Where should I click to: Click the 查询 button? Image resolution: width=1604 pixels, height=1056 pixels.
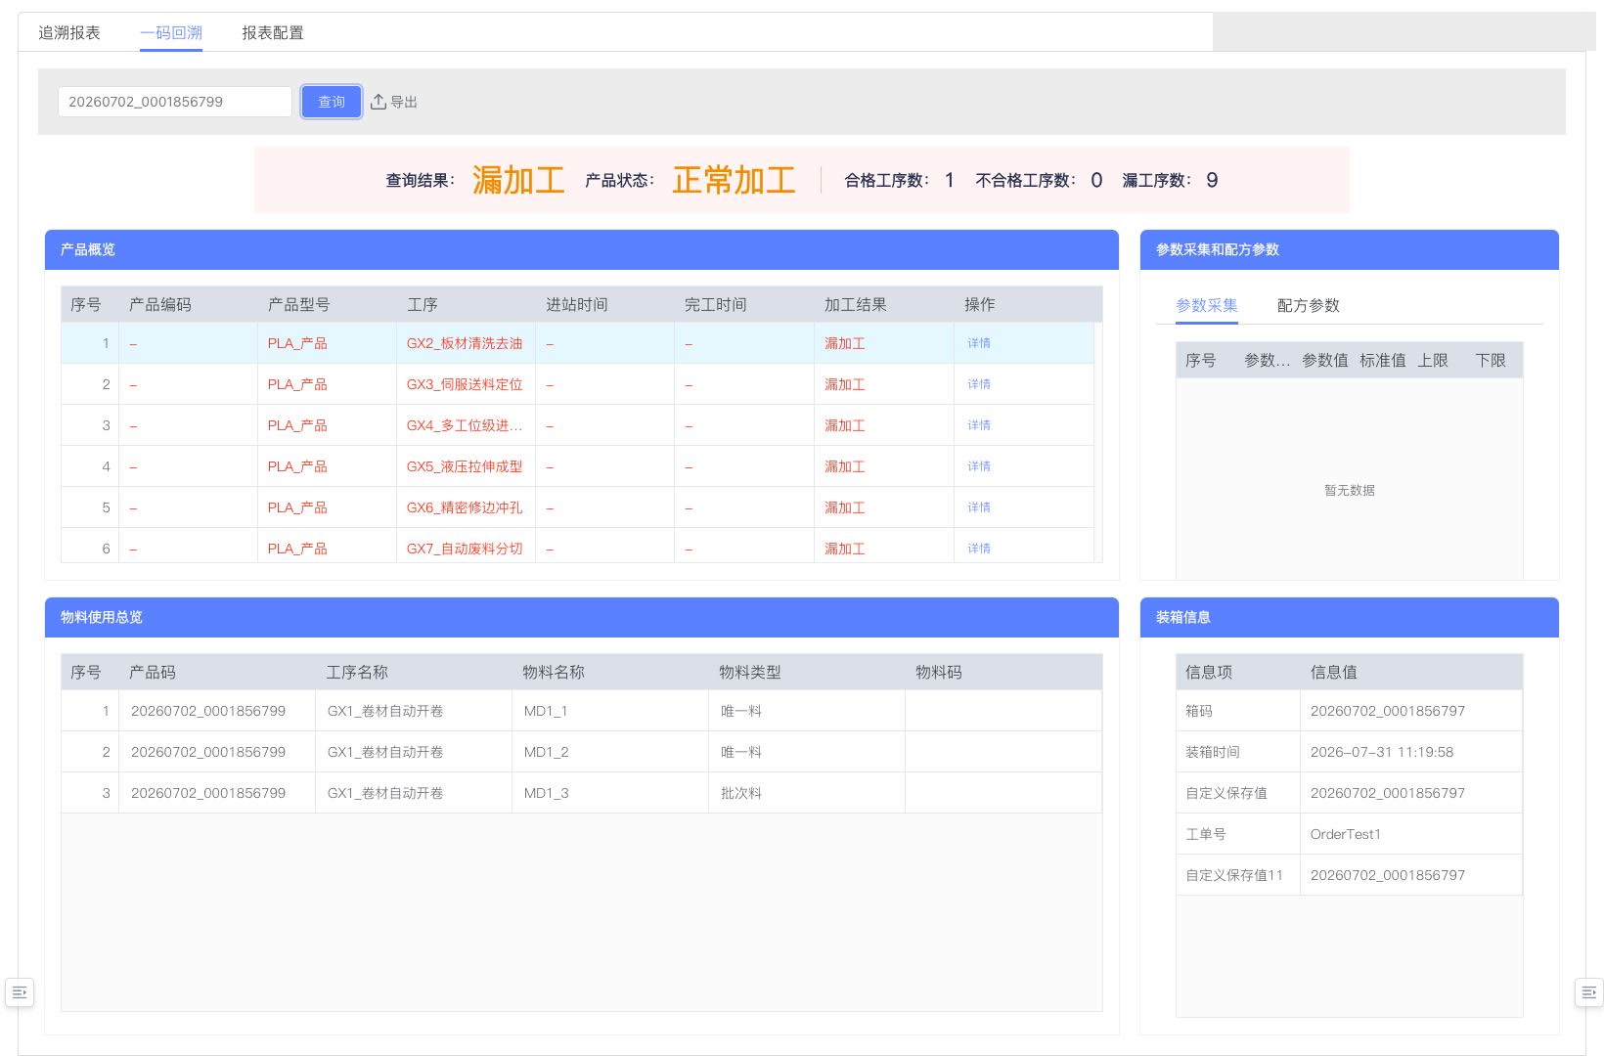[332, 102]
